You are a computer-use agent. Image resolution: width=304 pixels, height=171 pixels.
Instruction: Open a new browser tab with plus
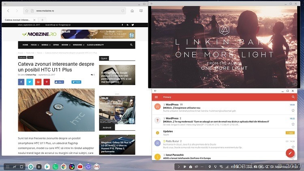42,20
